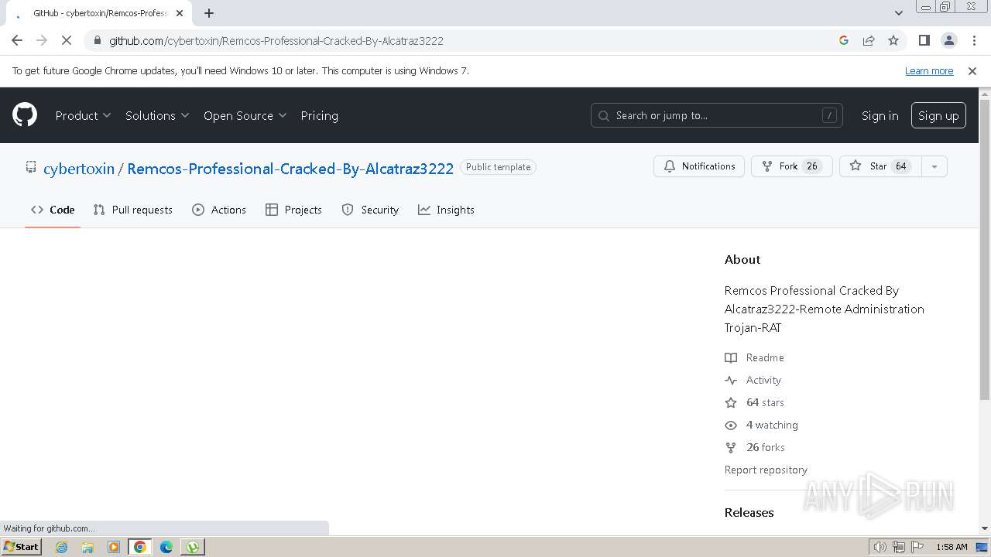991x557 pixels.
Task: Click the Public template badge
Action: click(498, 167)
